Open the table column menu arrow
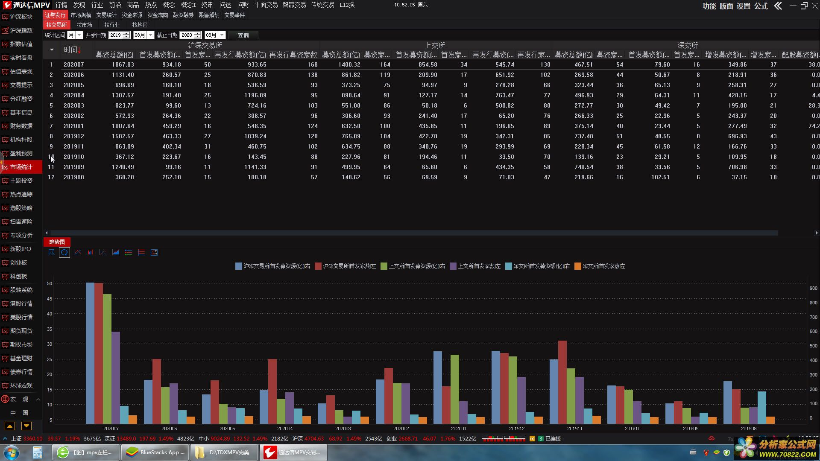The height and width of the screenshot is (461, 820). [52, 50]
